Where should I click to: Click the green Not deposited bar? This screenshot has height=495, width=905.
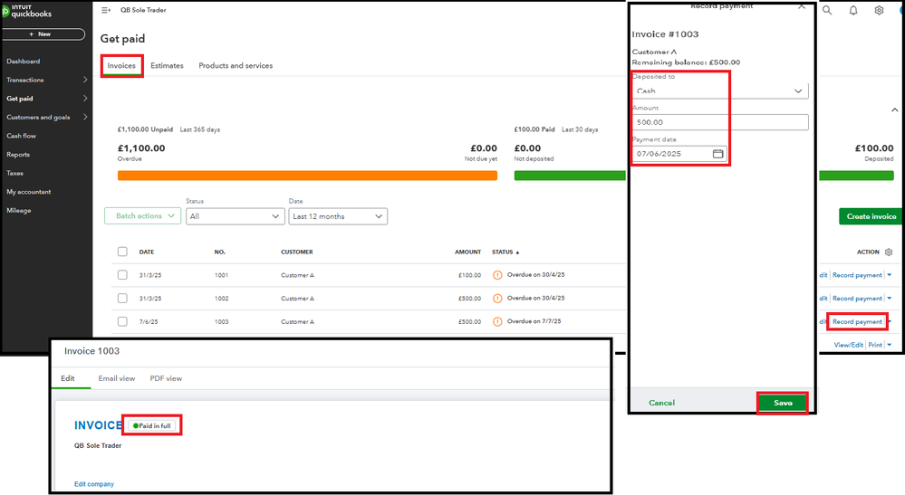tap(570, 176)
